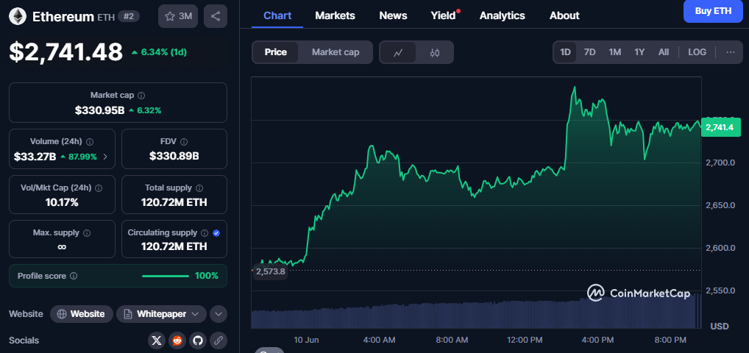Expand more website links chevron
This screenshot has width=749, height=353.
pyautogui.click(x=219, y=314)
